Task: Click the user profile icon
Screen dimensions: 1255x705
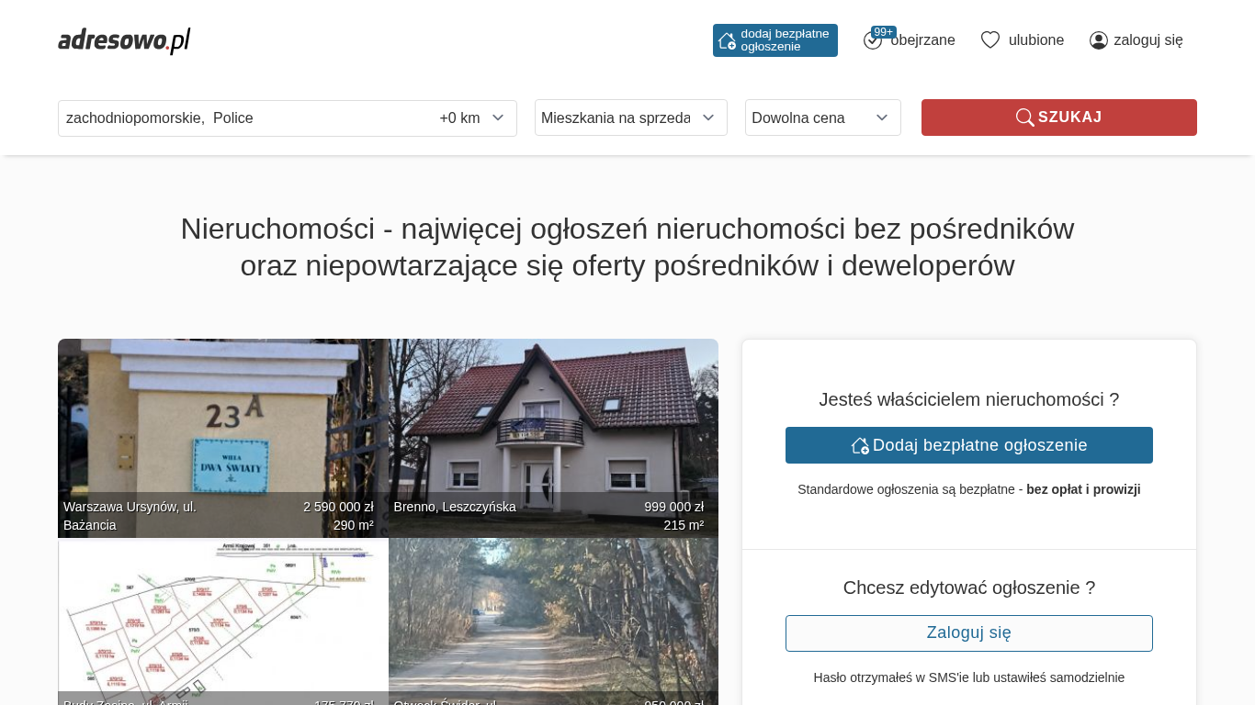Action: click(x=1098, y=40)
